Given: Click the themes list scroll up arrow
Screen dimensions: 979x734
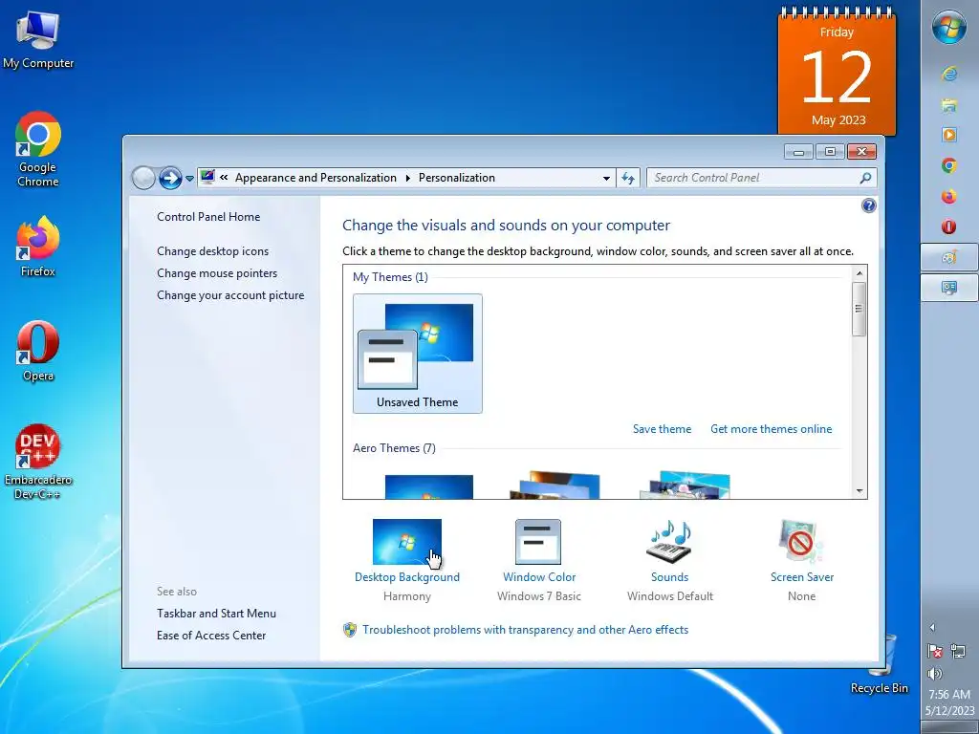Looking at the screenshot, I should [x=859, y=273].
